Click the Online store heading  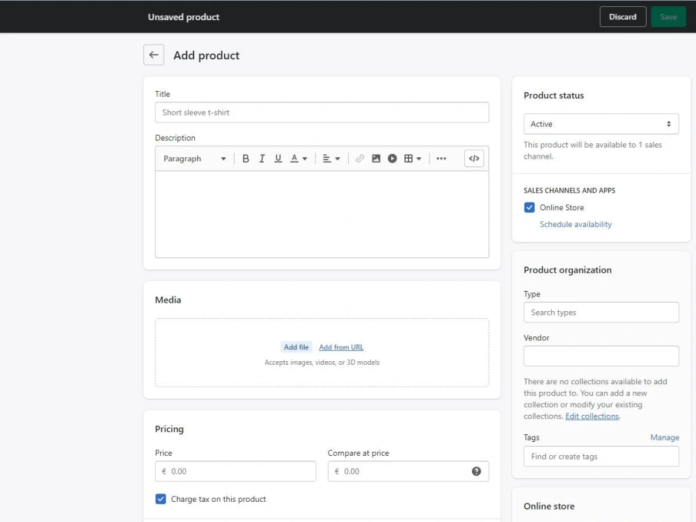[x=549, y=506]
